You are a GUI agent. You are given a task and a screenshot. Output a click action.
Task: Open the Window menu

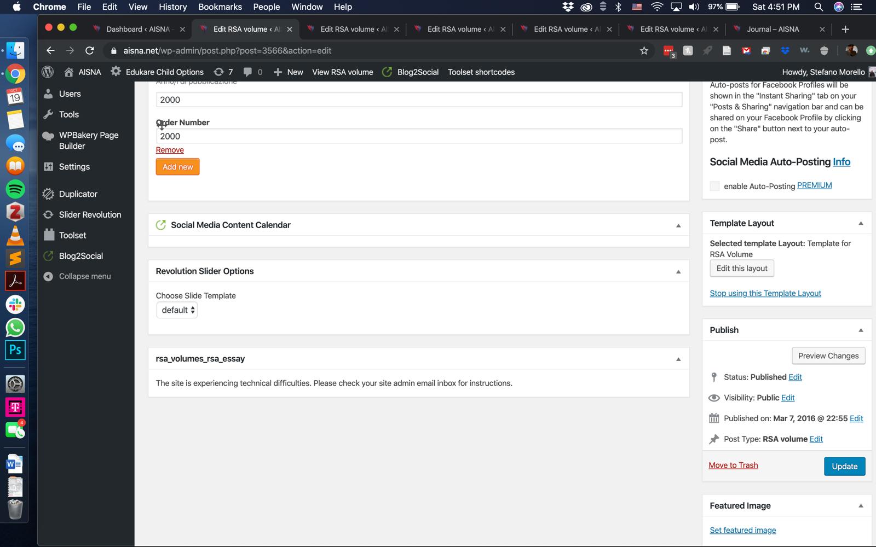click(x=307, y=7)
